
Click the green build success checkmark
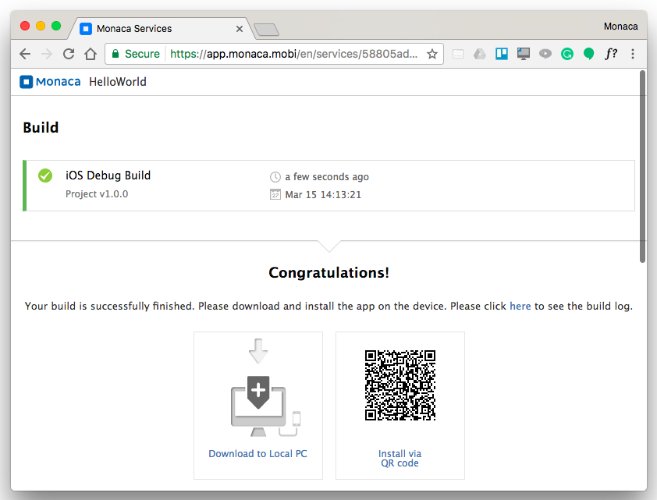coord(45,176)
